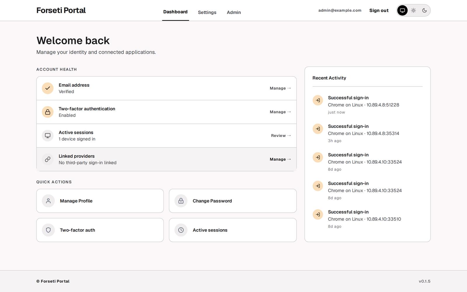Viewport: 467px width, 292px height.
Task: Click admin@example.com in the header
Action: click(x=340, y=11)
